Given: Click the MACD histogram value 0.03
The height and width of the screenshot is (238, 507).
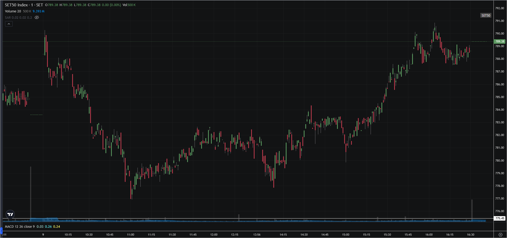Looking at the screenshot, I should (40, 227).
